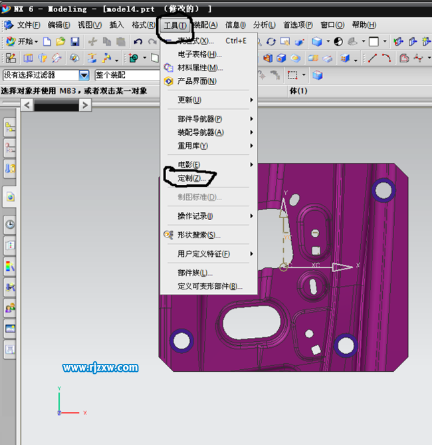Open the Assembly Navigator tab in the resource bar
The image size is (432, 445).
coord(10,127)
